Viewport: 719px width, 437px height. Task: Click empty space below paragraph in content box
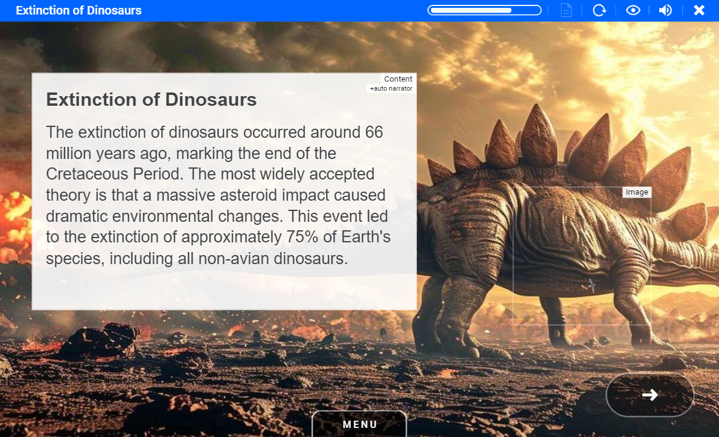pos(224,289)
